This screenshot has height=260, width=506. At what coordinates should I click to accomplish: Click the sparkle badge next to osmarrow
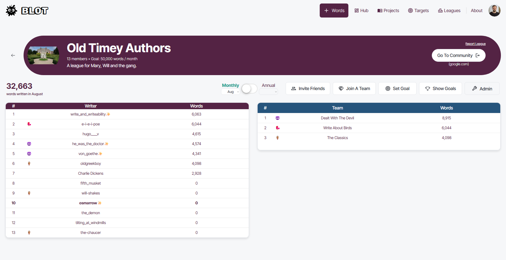[100, 203]
